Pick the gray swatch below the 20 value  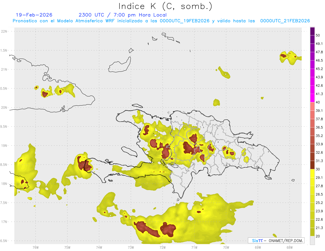pos(312,240)
